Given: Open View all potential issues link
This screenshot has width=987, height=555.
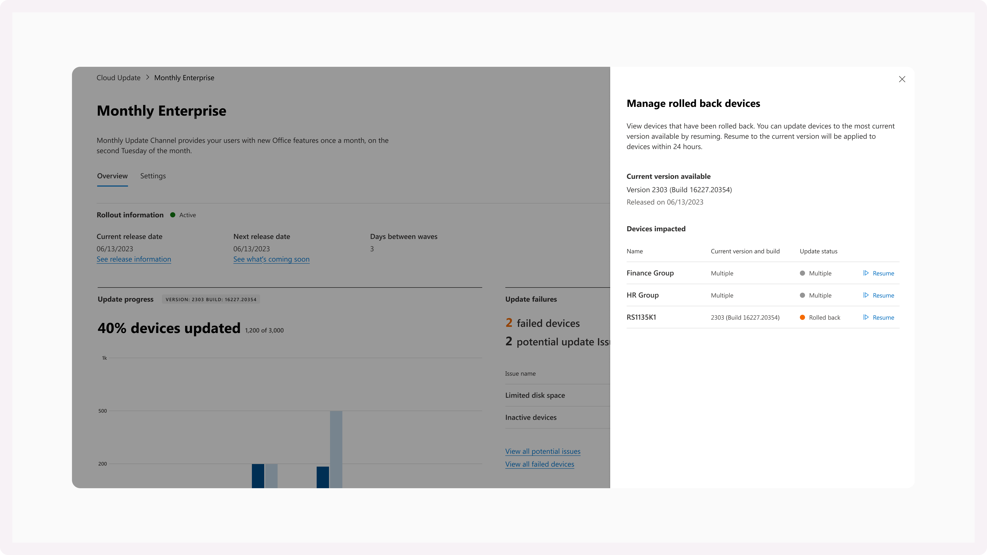Looking at the screenshot, I should pyautogui.click(x=543, y=451).
